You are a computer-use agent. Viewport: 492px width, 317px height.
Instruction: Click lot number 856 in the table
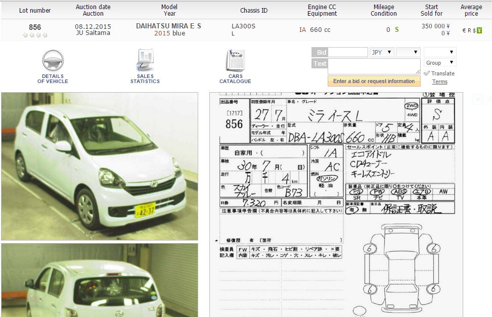pyautogui.click(x=35, y=27)
